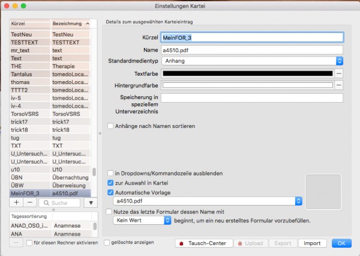
Task: Toggle in Dropdowns/Kommandozeile ausblenden checkbox
Action: point(110,173)
